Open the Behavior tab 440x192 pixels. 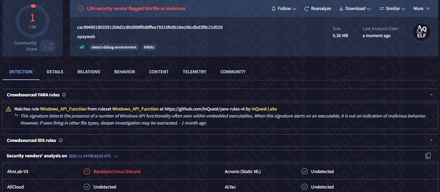(x=124, y=72)
